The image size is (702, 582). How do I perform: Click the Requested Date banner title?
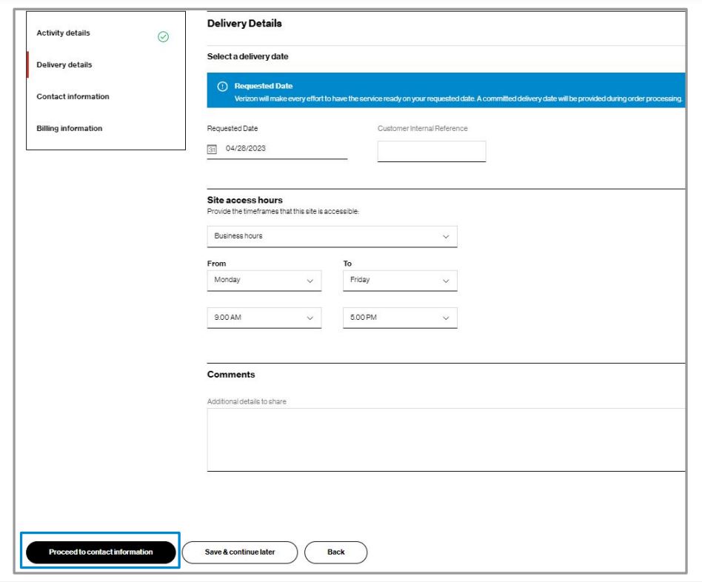click(x=264, y=86)
